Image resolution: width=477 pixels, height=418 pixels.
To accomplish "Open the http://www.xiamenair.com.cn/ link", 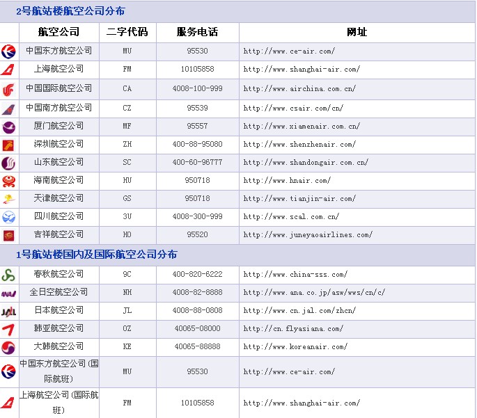I will 302,126.
